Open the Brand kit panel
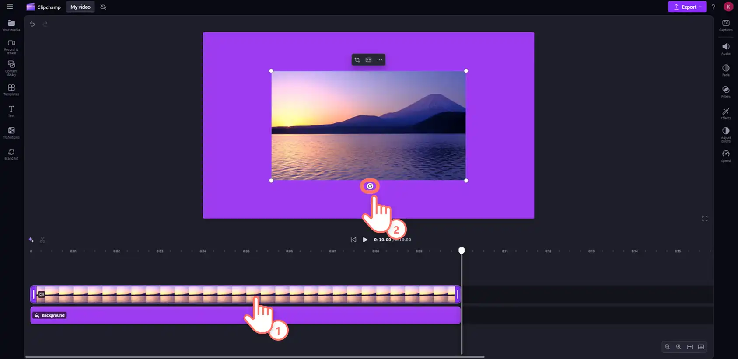This screenshot has height=359, width=738. pos(11,154)
